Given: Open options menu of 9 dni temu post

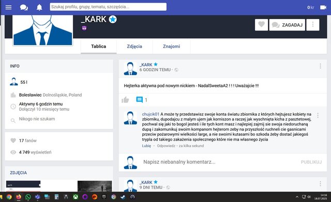Looking at the screenshot, I should [x=320, y=183].
